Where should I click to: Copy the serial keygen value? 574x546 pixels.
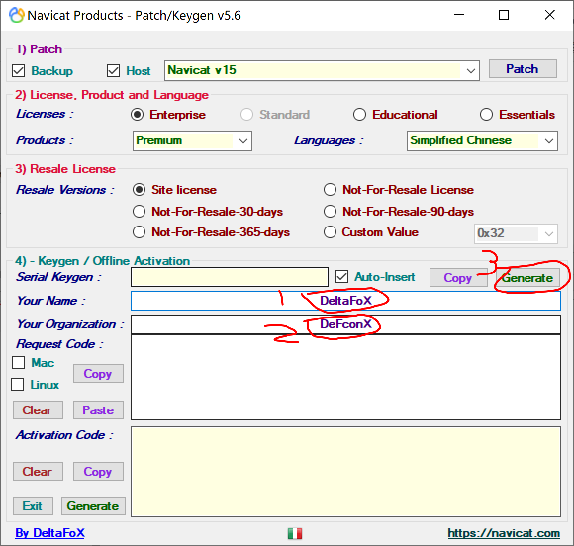[458, 277]
